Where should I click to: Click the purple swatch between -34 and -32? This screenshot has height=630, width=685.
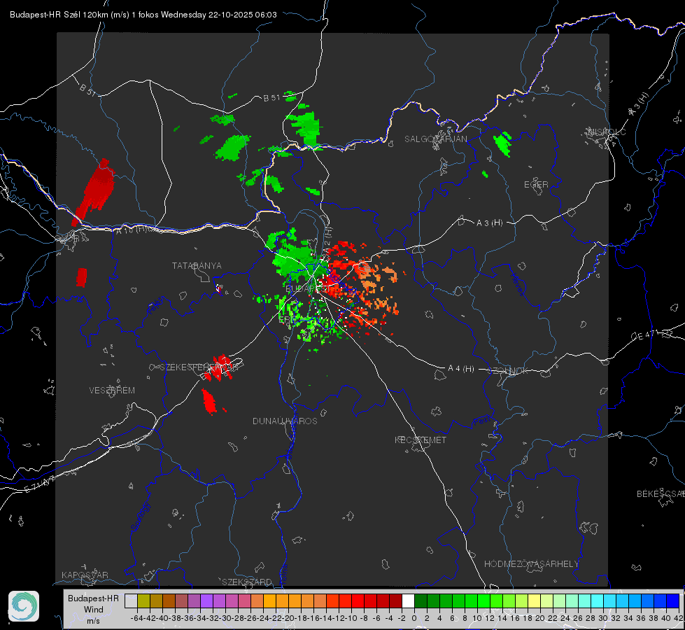[x=206, y=601]
